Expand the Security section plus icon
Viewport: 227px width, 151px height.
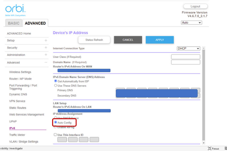pos(46,48)
